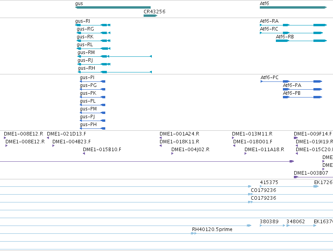Select the DME1-021D13.F BAC end
333x251 pixels.
(x=48, y=138)
